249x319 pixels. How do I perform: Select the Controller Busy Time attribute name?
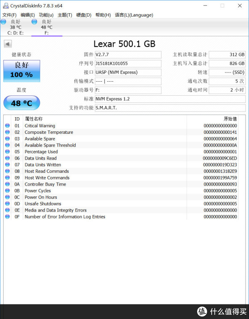pos(45,184)
